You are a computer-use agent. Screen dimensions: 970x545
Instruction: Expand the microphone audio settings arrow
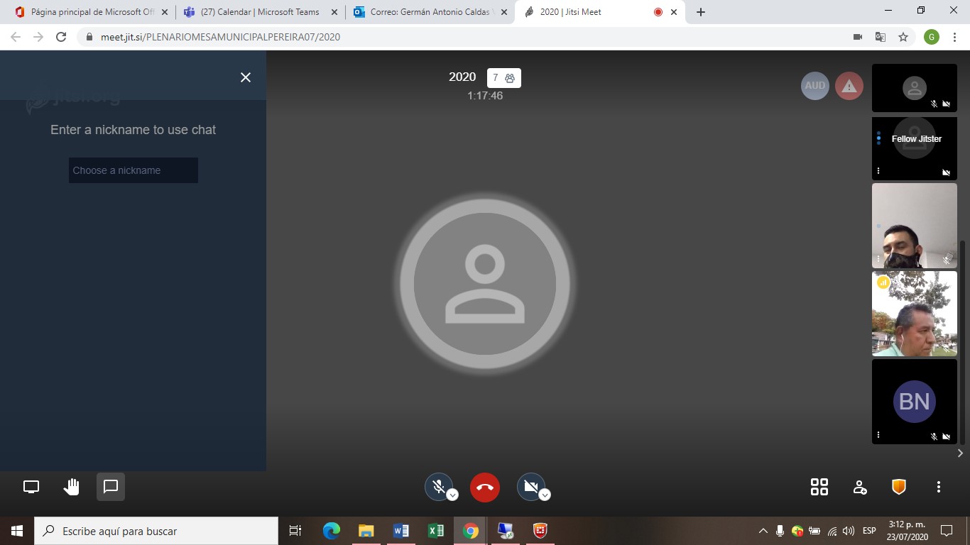coord(452,495)
